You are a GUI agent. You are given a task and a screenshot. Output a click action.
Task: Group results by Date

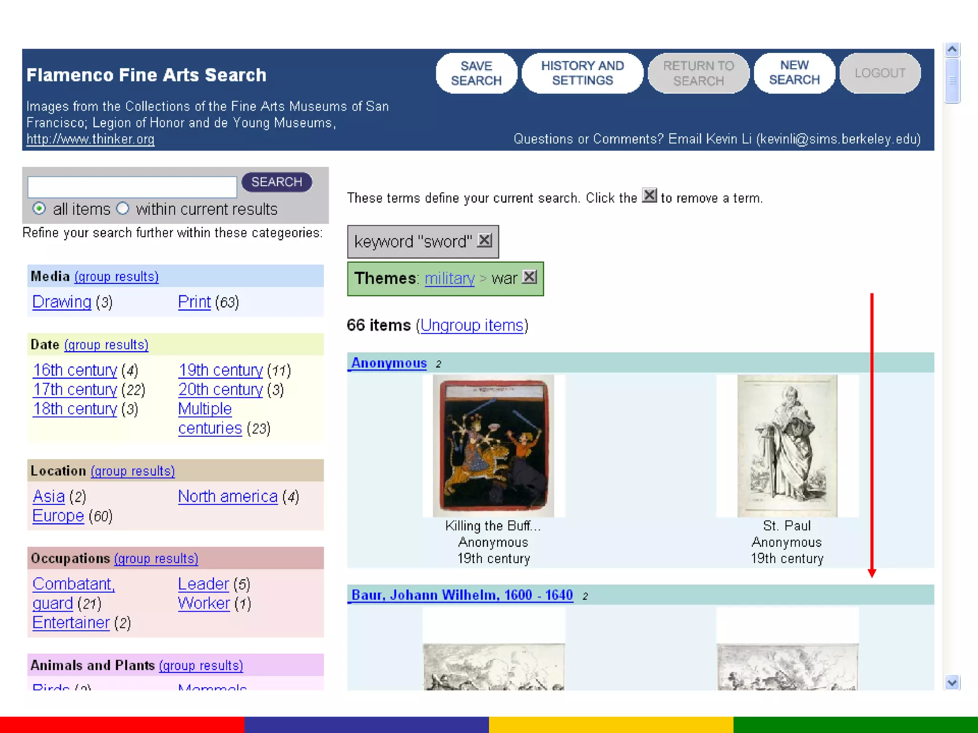pyautogui.click(x=106, y=345)
